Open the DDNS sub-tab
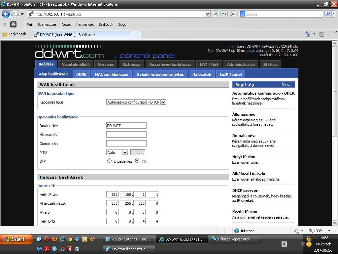 coord(81,74)
